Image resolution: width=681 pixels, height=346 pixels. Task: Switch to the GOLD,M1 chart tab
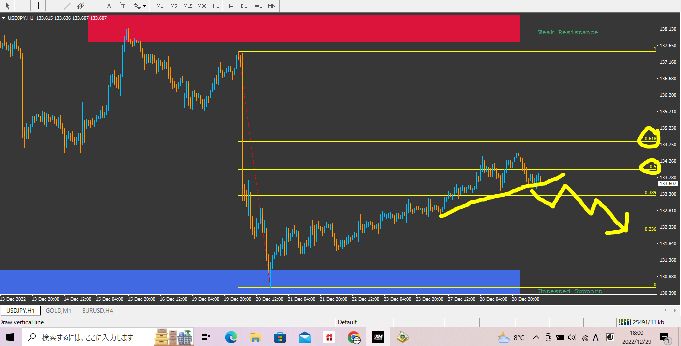(58, 310)
